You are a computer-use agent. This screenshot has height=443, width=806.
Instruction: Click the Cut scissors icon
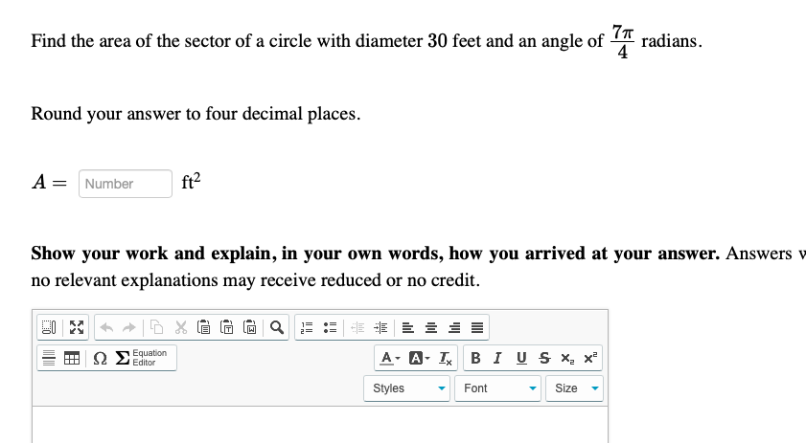coord(181,327)
